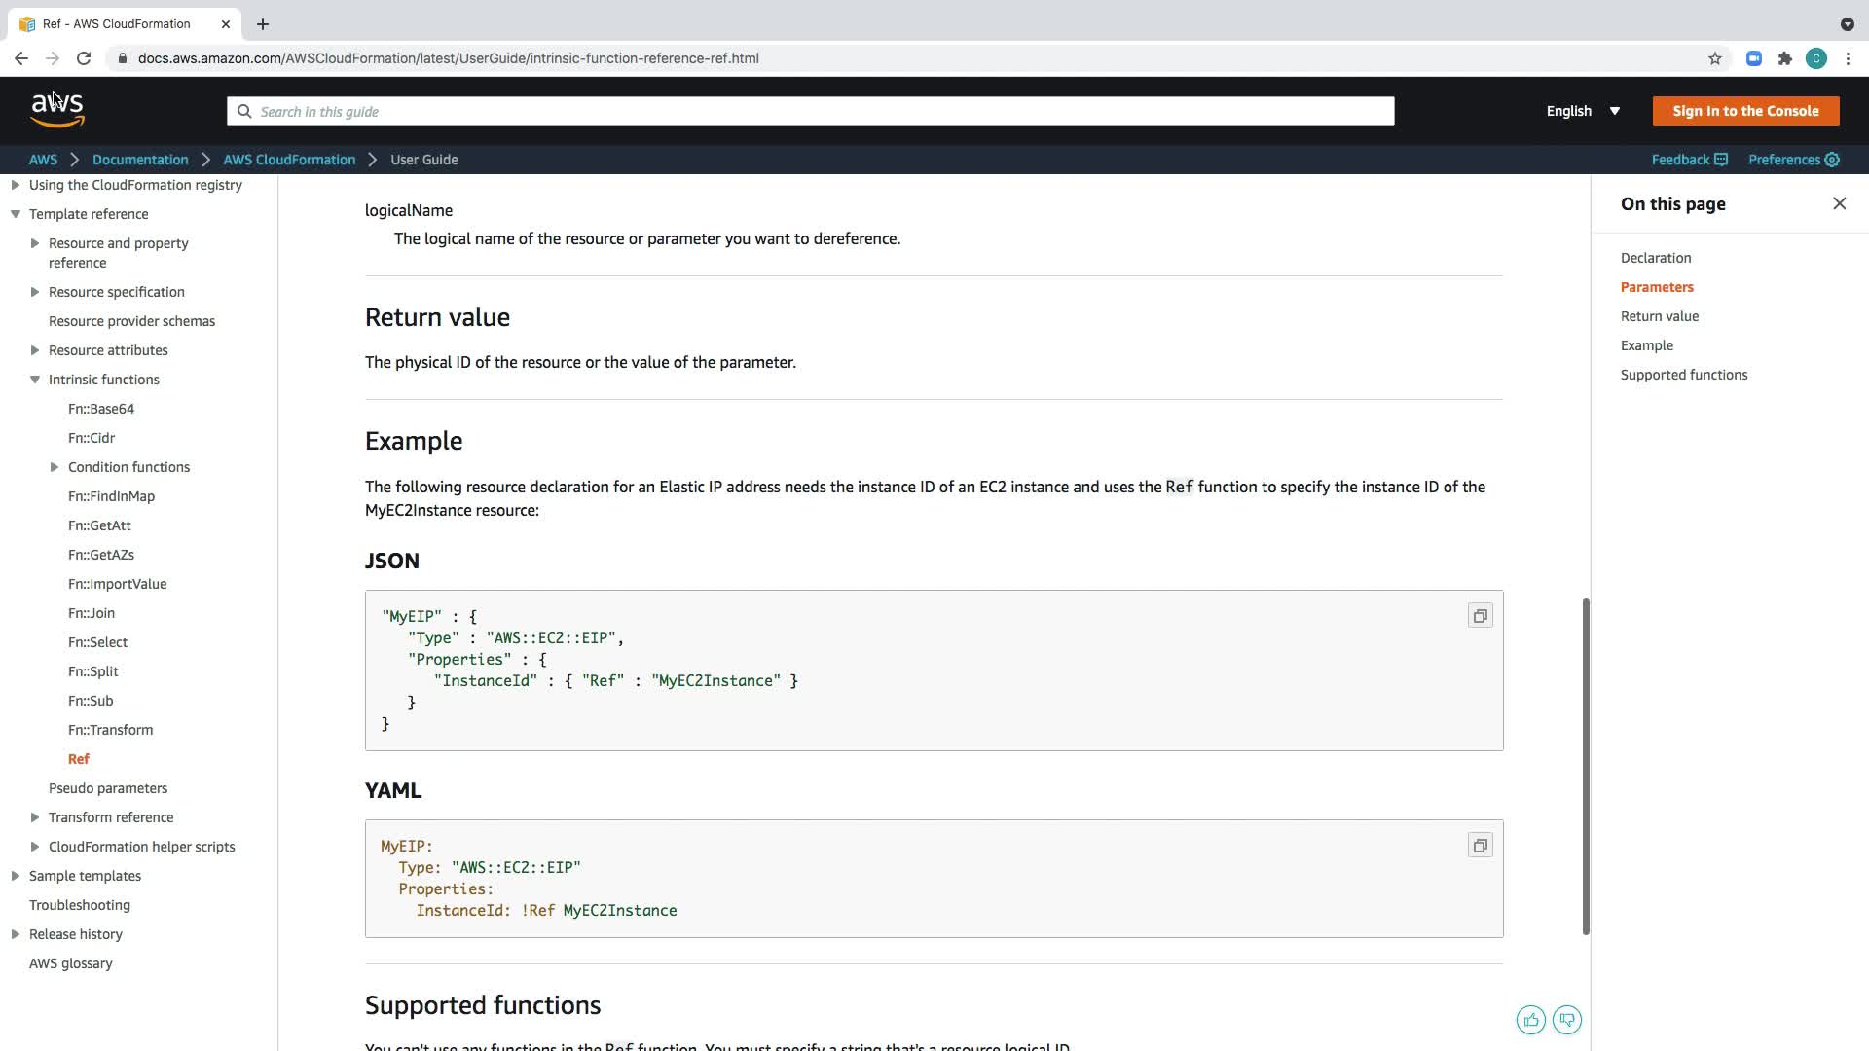The width and height of the screenshot is (1869, 1051).
Task: Close the On this page panel
Action: click(x=1839, y=203)
